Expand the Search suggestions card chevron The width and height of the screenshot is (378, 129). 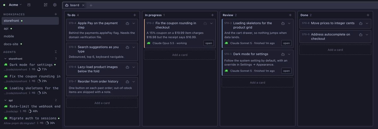[x=134, y=47]
